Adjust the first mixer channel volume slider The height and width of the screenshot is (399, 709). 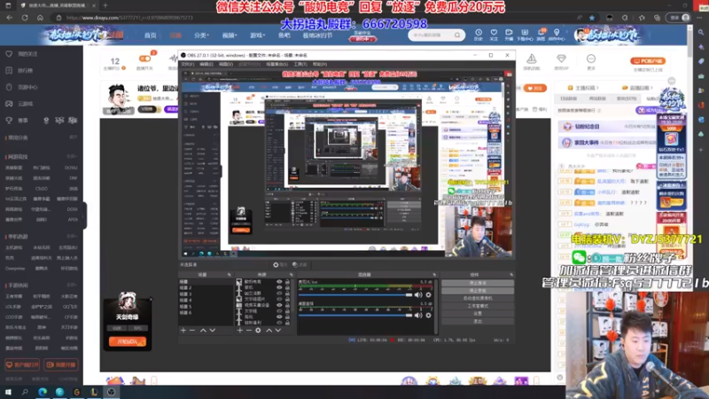pyautogui.click(x=355, y=295)
